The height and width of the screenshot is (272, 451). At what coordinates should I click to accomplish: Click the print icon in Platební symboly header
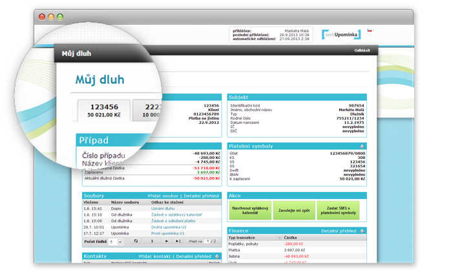coord(362,146)
